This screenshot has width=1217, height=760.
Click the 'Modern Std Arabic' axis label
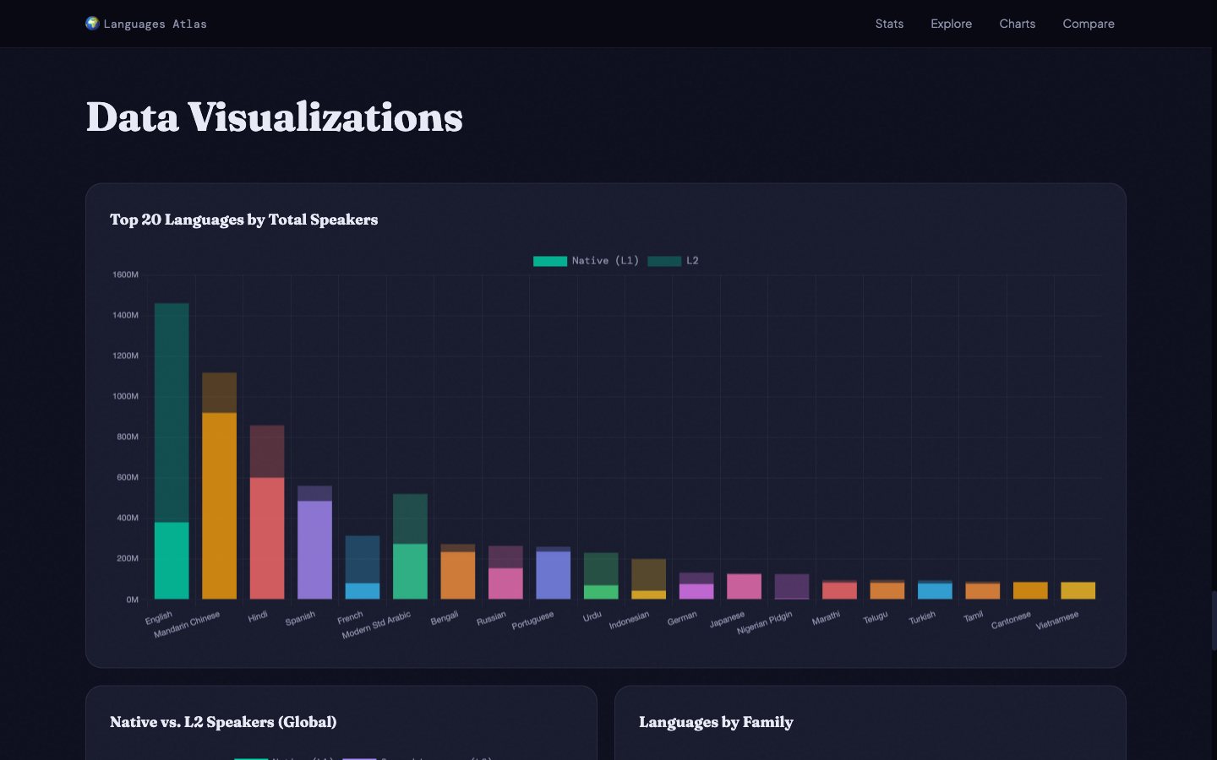pyautogui.click(x=376, y=625)
